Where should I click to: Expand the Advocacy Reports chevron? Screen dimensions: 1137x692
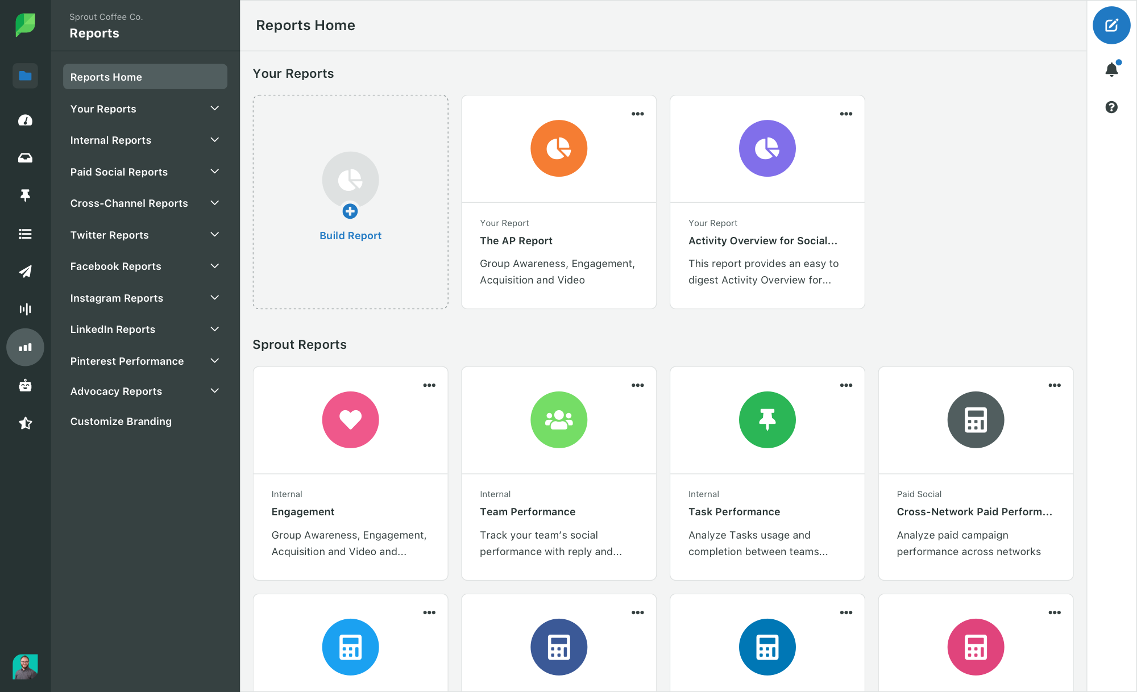click(214, 391)
